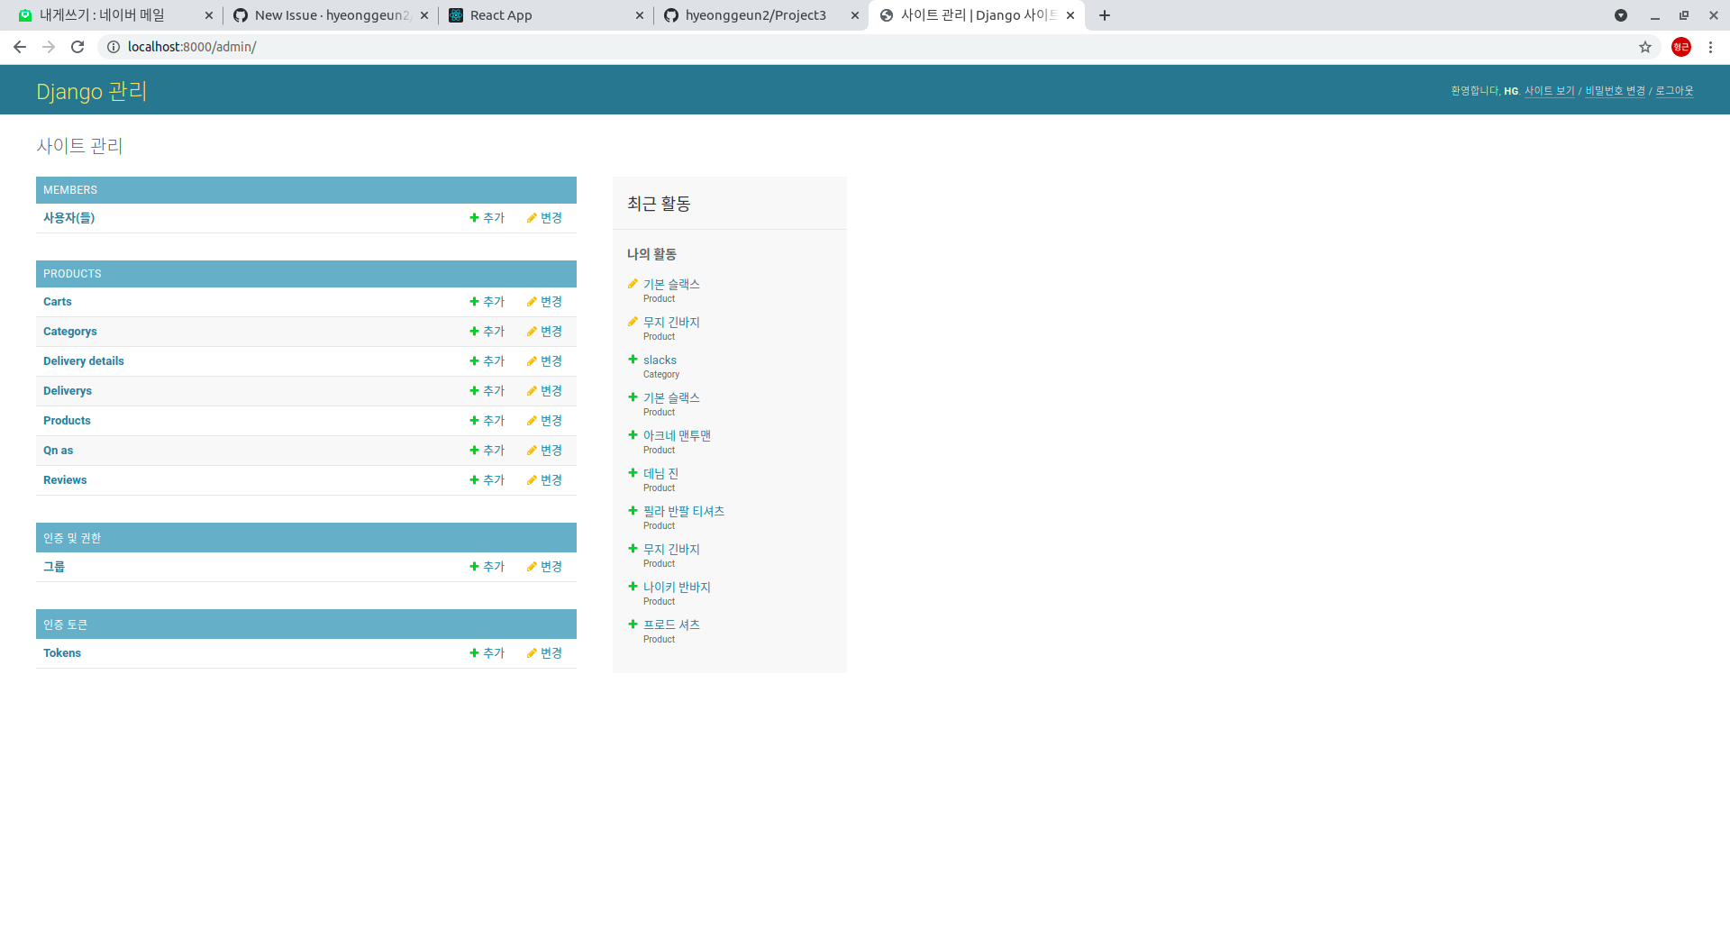The height and width of the screenshot is (939, 1730).
Task: Open the Tokens model list
Action: coord(62,653)
